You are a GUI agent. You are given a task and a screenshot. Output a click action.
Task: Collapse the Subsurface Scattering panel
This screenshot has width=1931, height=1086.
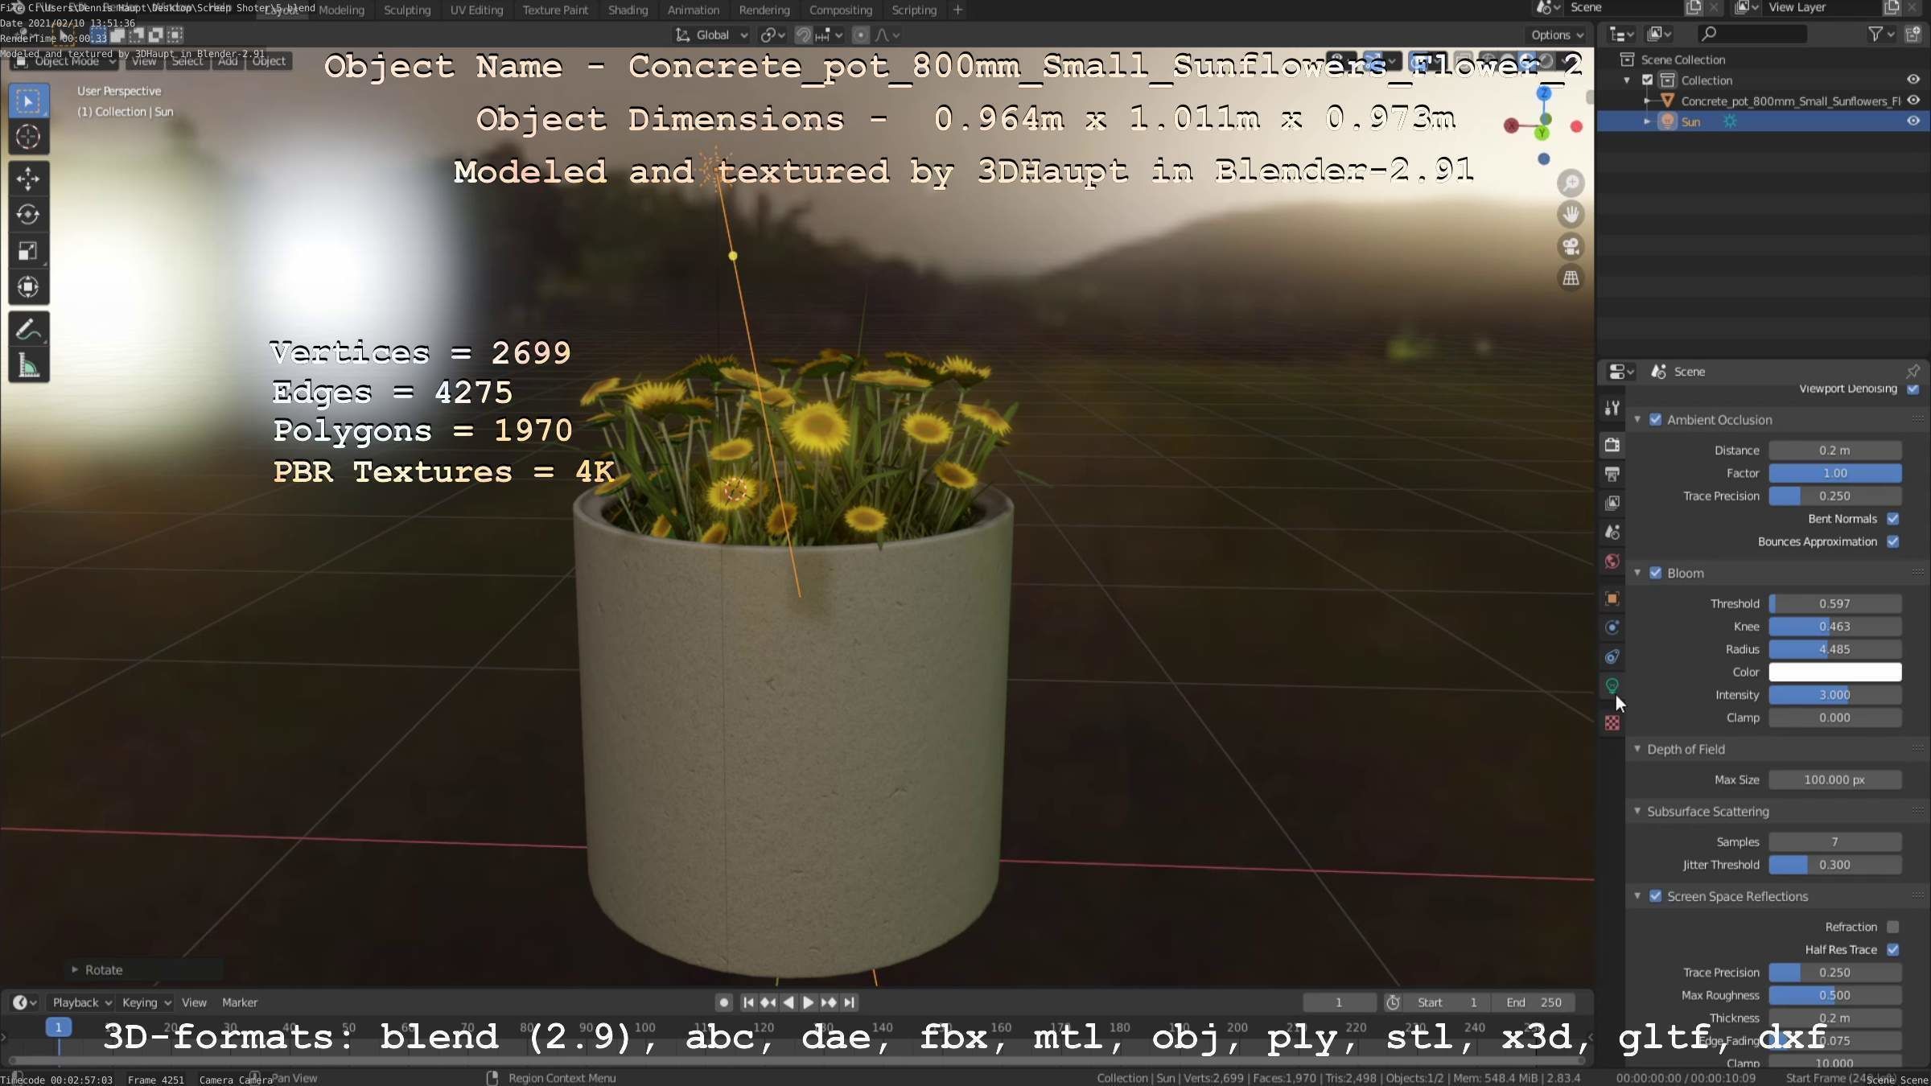1637,811
